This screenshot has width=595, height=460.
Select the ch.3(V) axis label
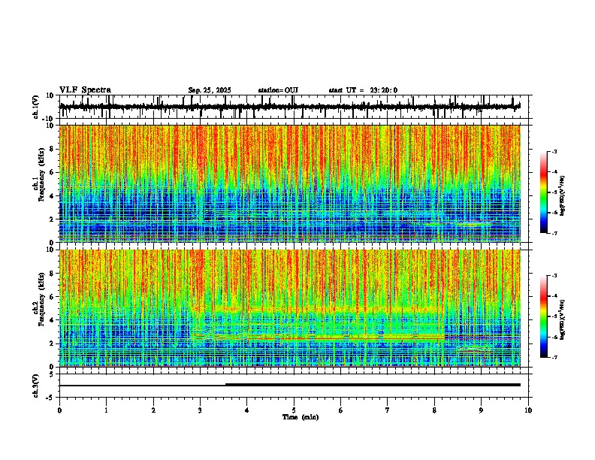[36, 386]
